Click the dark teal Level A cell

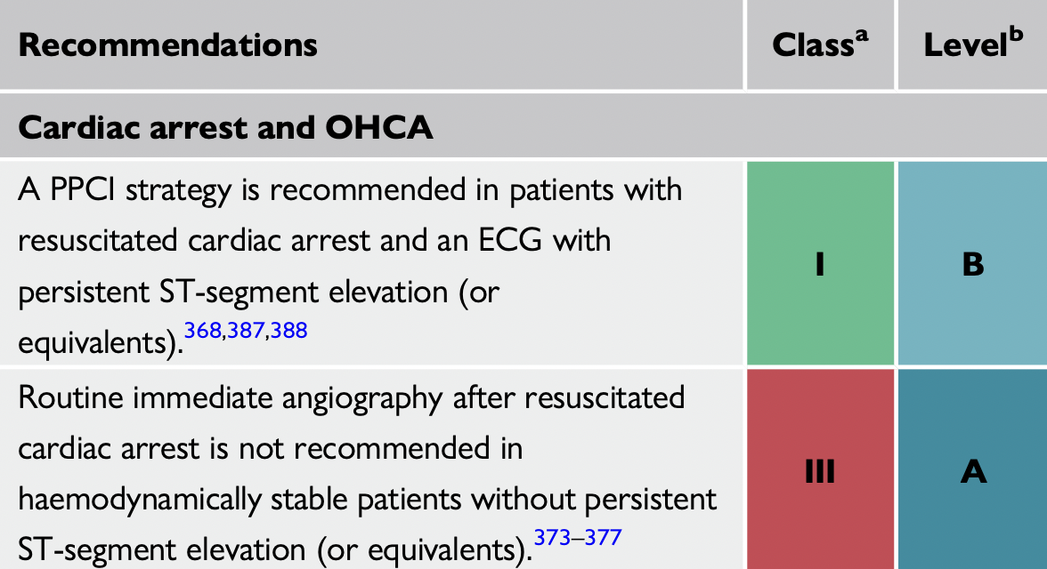972,471
